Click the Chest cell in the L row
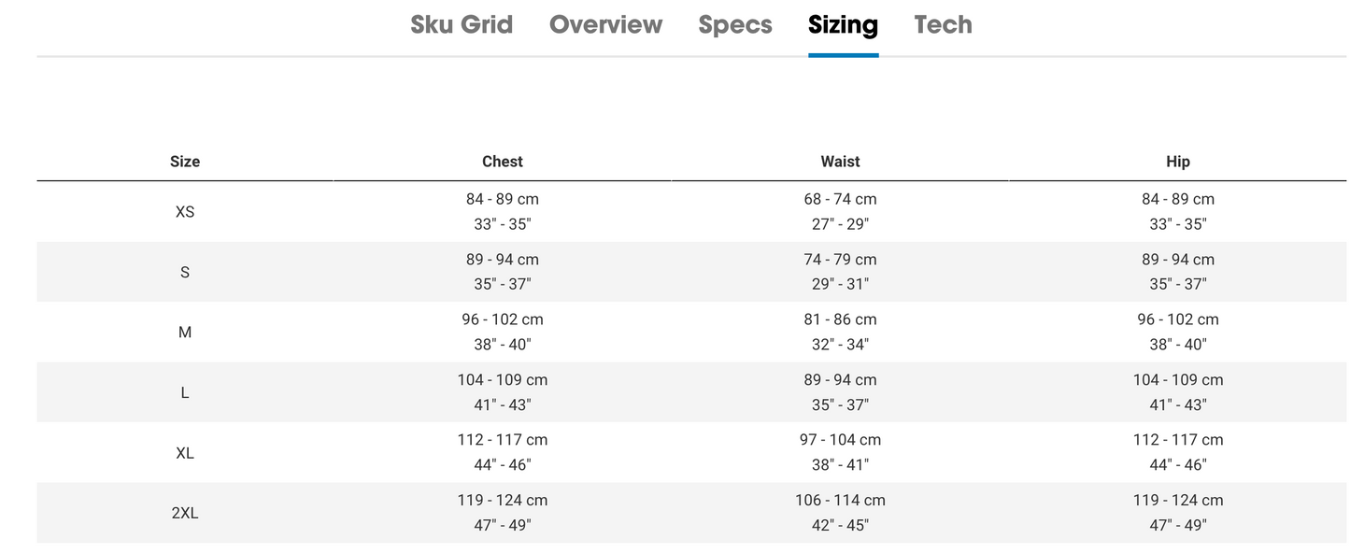This screenshot has width=1350, height=553. pyautogui.click(x=503, y=392)
